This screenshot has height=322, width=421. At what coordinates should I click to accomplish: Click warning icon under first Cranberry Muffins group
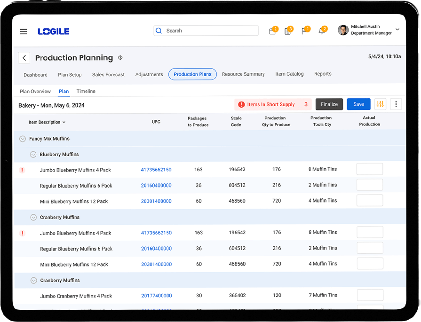coord(22,233)
